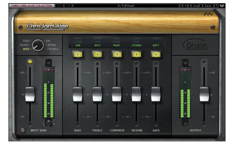Click the drum type selector knob

tap(38, 45)
